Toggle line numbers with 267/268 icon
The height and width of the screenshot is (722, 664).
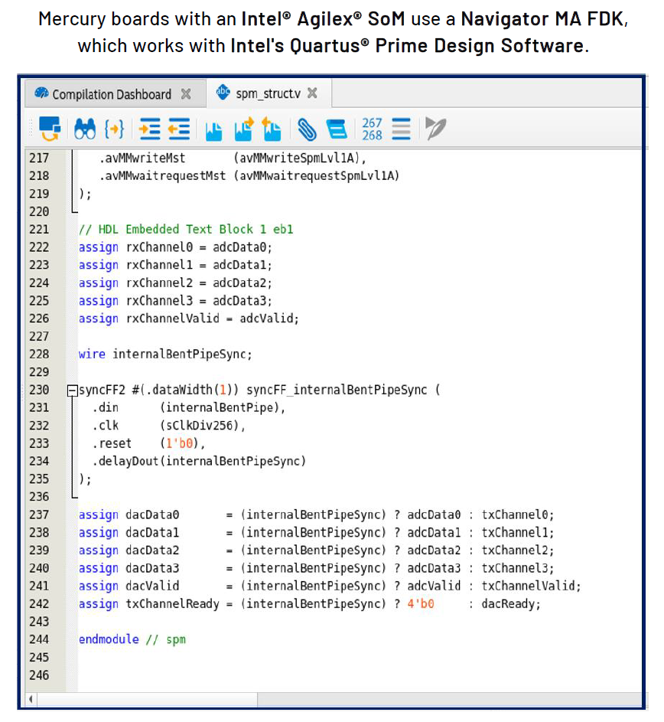tap(372, 129)
